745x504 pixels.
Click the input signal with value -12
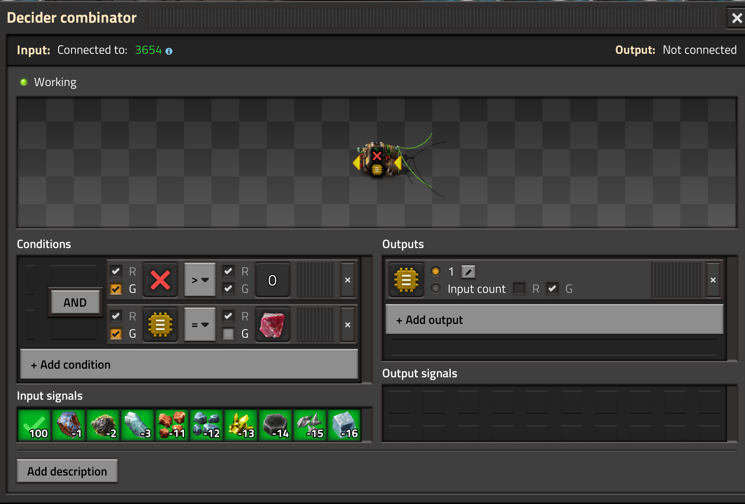(x=206, y=425)
